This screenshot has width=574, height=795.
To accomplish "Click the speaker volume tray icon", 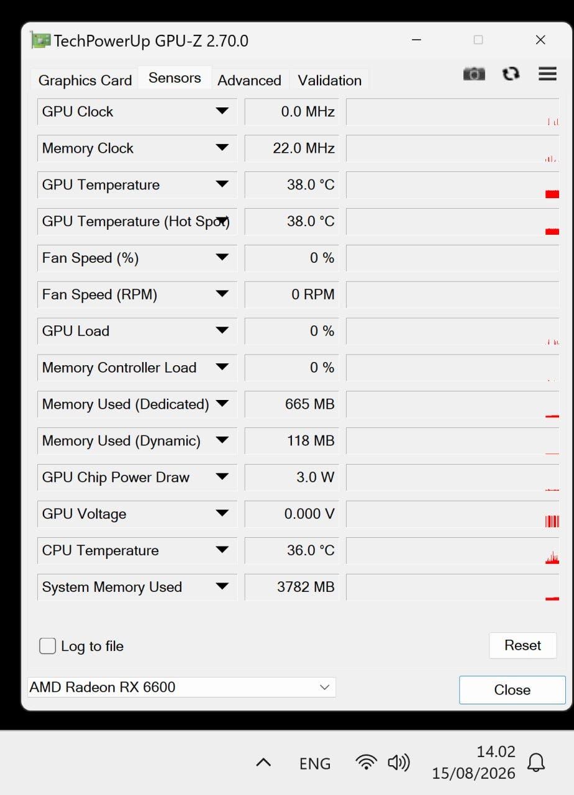I will click(x=399, y=762).
